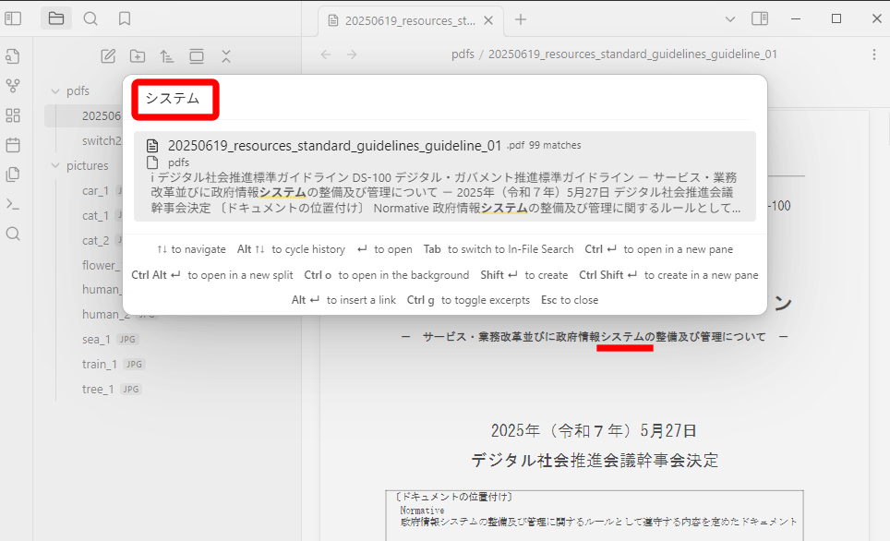This screenshot has height=541, width=890.
Task: Click the pdfs breadcrumb in header
Action: click(x=463, y=54)
